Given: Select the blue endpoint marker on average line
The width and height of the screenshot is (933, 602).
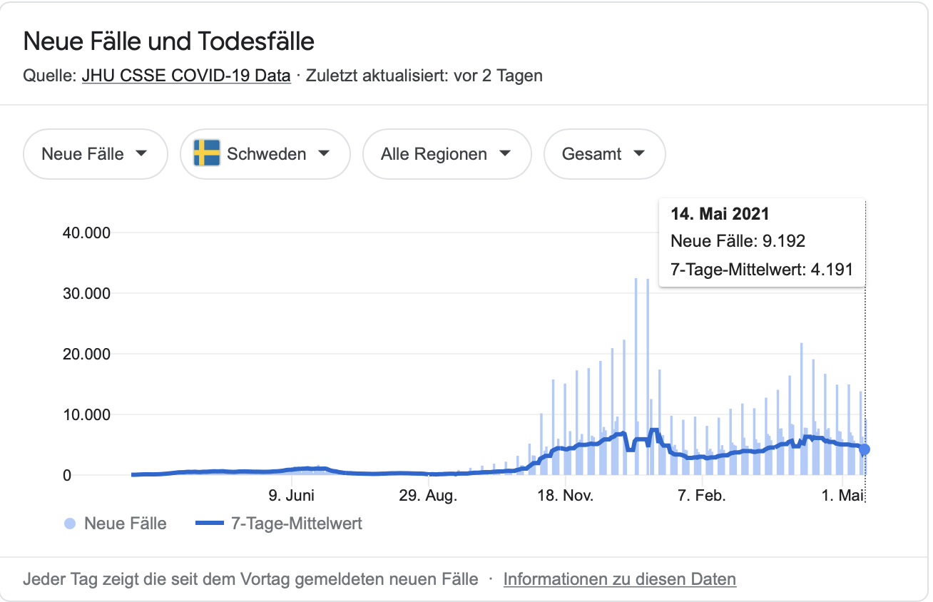Looking at the screenshot, I should click(865, 449).
